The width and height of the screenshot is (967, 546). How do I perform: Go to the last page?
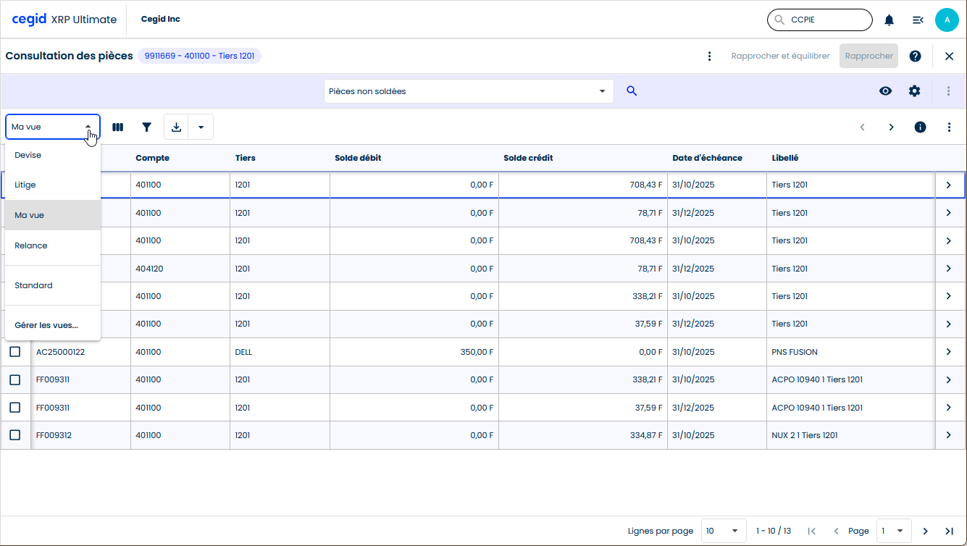point(949,531)
